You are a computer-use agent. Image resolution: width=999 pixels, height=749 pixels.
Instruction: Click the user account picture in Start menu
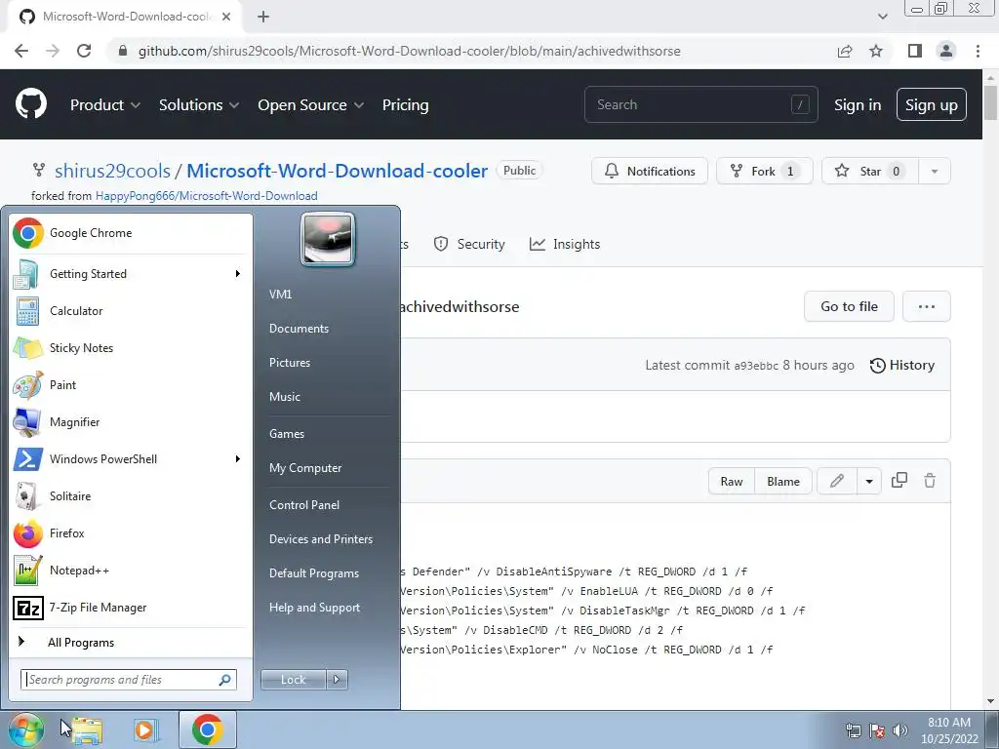point(328,239)
